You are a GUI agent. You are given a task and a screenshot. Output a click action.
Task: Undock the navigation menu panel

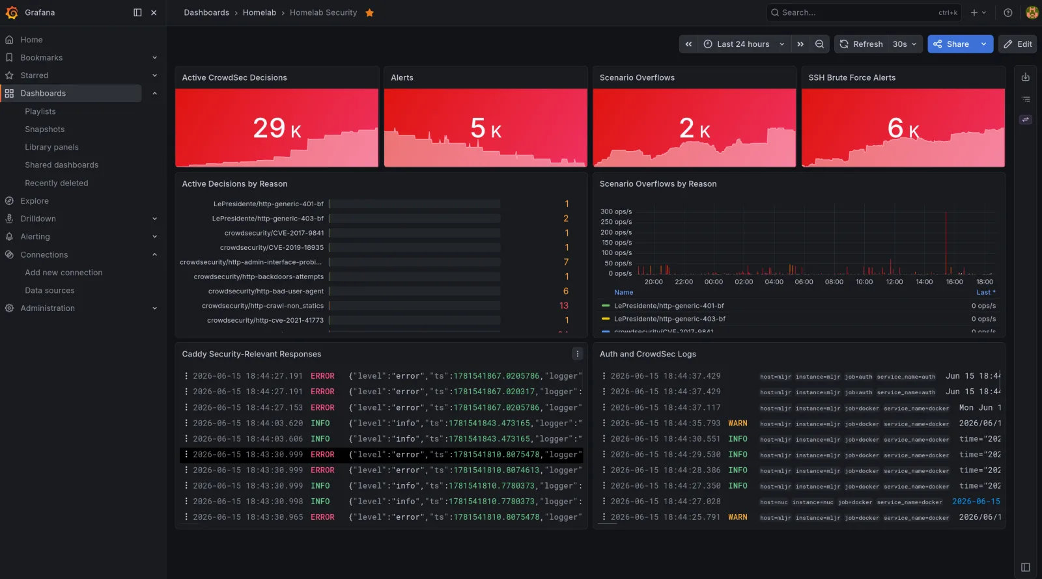tap(137, 12)
